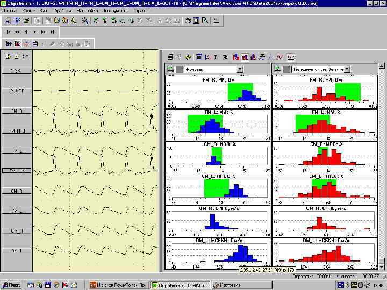Select the bottom OM_L channel label button
The width and height of the screenshot is (387, 290).
point(17,251)
